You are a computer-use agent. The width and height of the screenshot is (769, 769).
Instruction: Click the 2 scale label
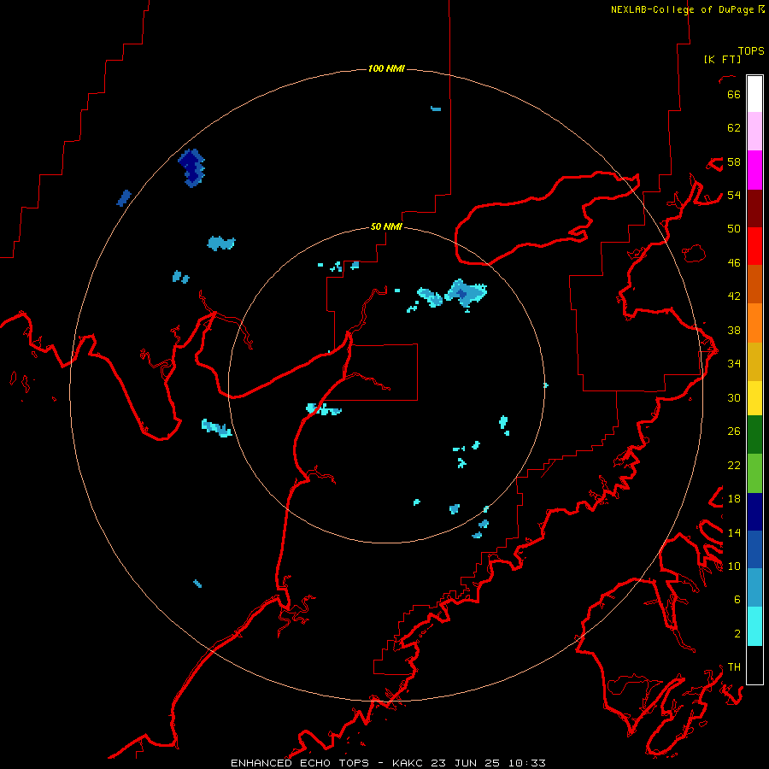(737, 634)
